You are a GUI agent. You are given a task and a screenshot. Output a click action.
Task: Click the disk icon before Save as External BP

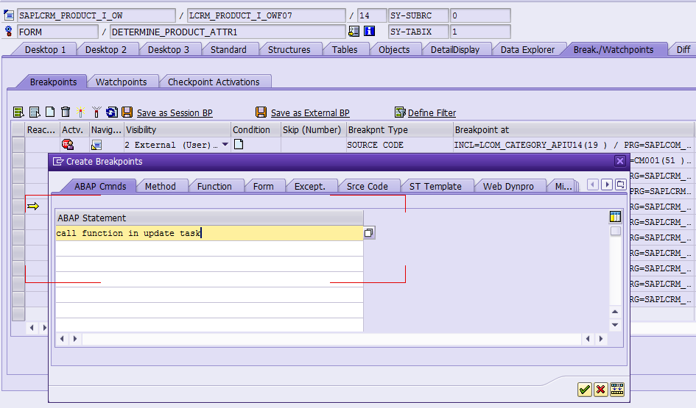pyautogui.click(x=261, y=112)
